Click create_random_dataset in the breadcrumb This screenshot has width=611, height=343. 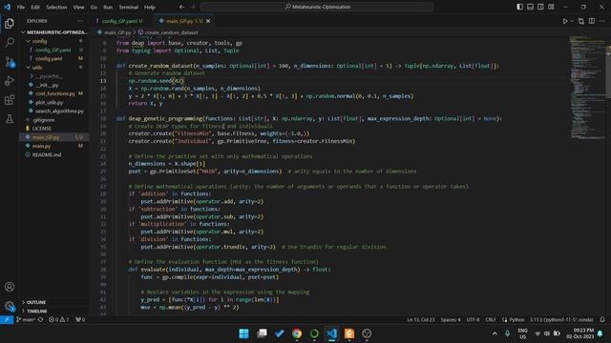click(171, 32)
